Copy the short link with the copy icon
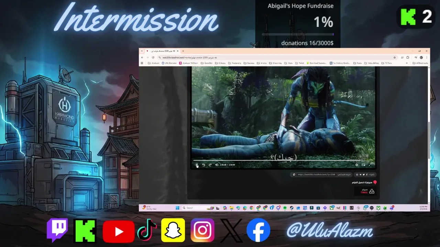The image size is (440, 247). (294, 175)
